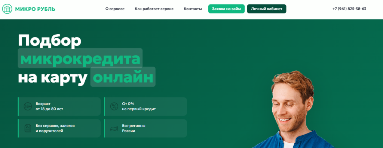Image resolution: width=383 pixels, height=148 pixels.
Task: Call the phone number +7 (961) 825-38-63
Action: click(349, 9)
